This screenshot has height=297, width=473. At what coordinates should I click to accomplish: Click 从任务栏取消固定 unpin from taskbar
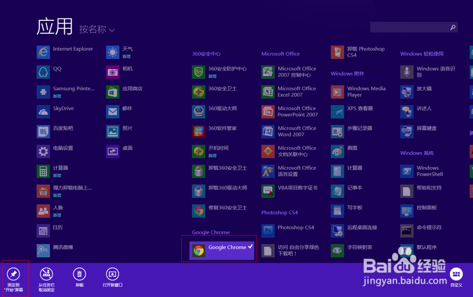coord(46,280)
